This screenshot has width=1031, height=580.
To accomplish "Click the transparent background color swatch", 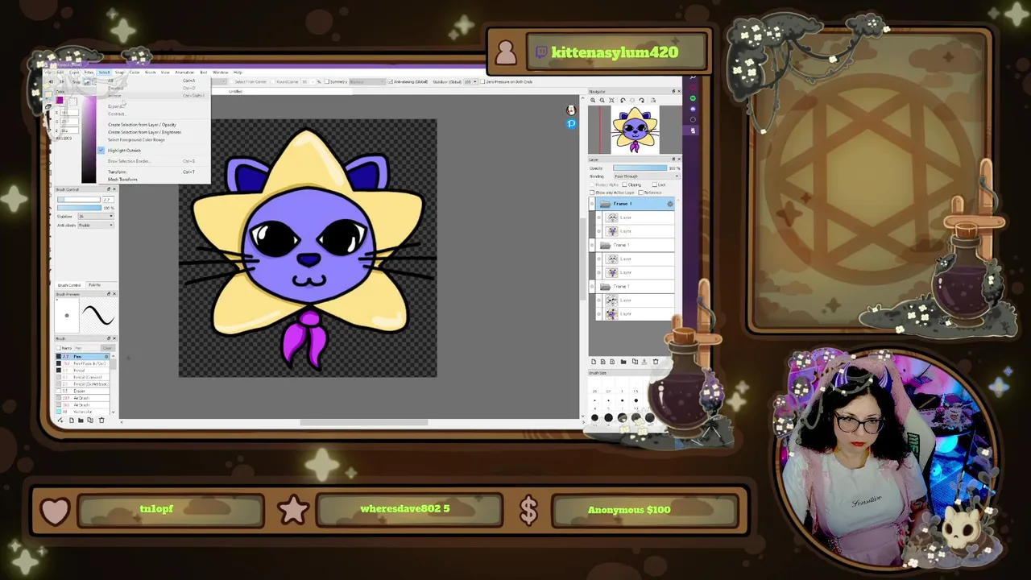I will point(73,101).
